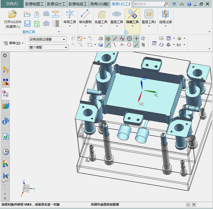This screenshot has height=209, width=213.
Task: Click the resource bar settings gear
Action: (5, 56)
